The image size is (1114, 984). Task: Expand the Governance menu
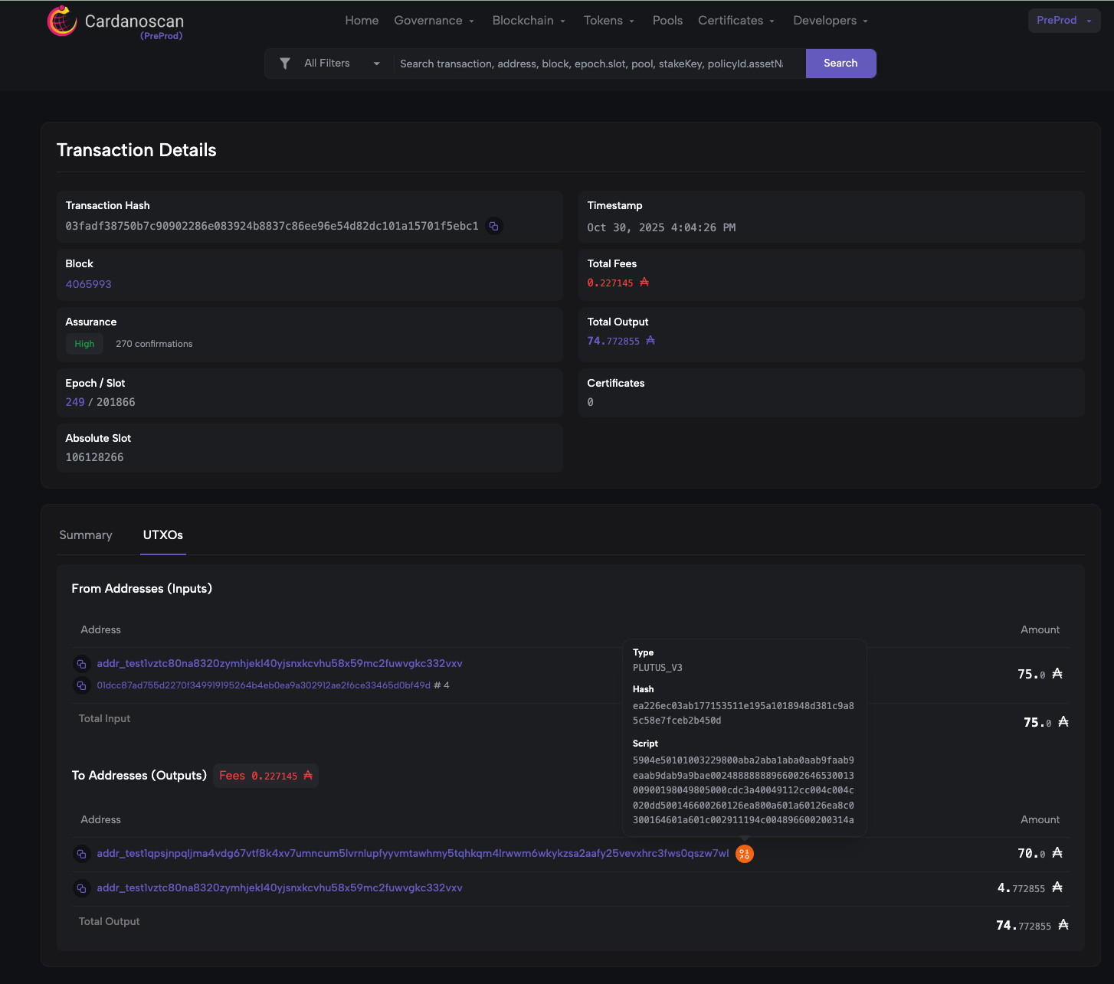pos(434,21)
